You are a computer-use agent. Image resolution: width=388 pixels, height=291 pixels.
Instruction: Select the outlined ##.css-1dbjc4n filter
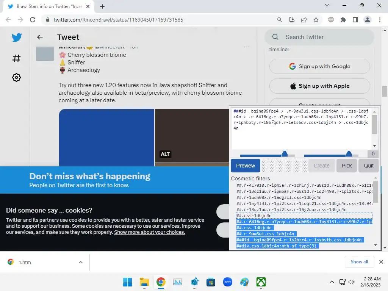tap(304, 216)
